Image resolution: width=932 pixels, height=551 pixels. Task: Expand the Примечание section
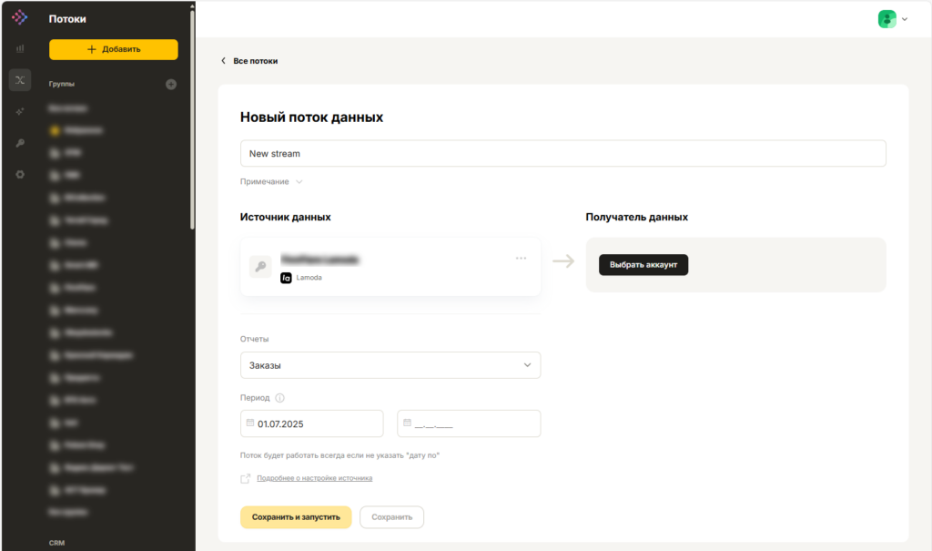click(271, 181)
